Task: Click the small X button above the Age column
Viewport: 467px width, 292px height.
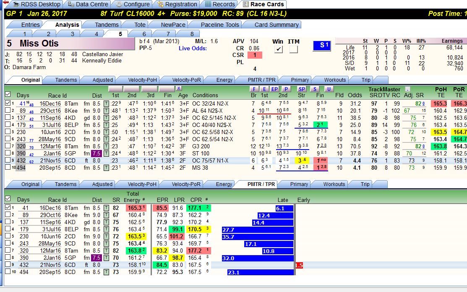Action: click(178, 88)
